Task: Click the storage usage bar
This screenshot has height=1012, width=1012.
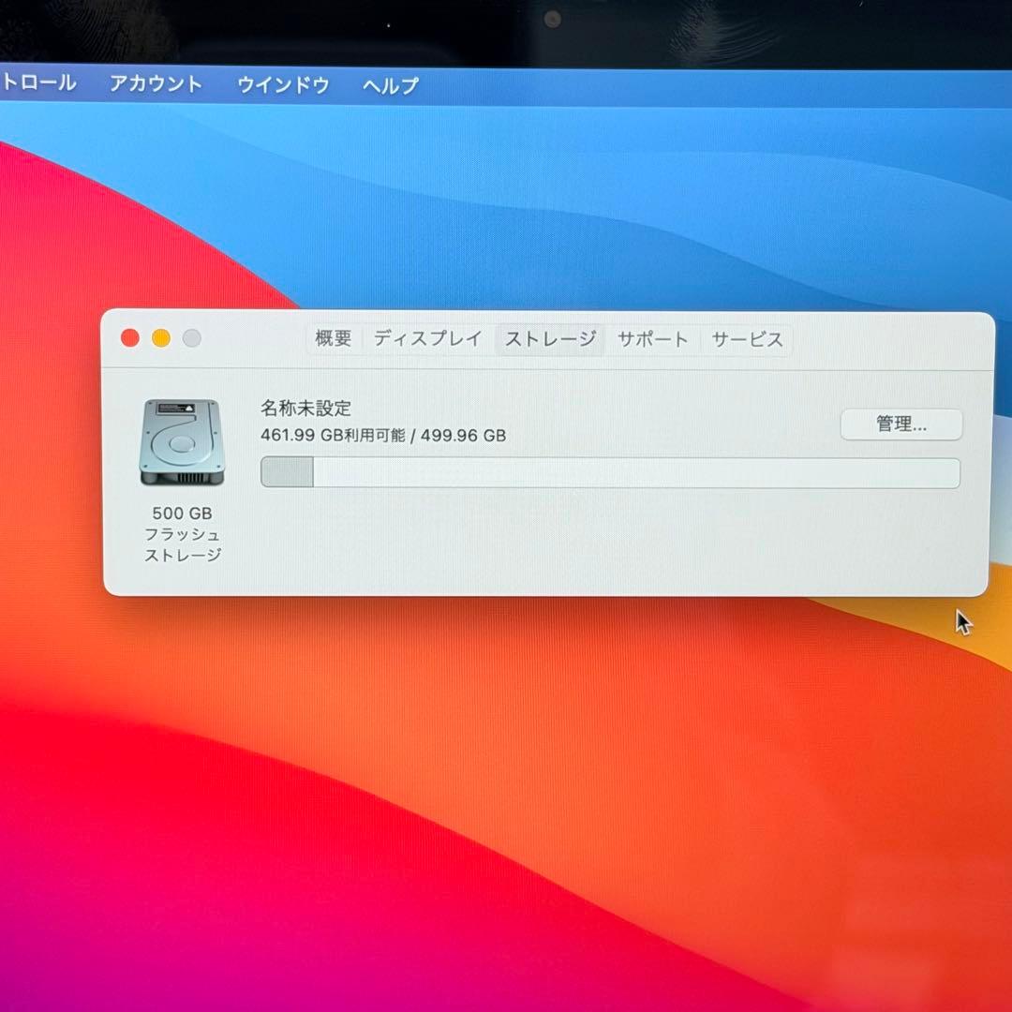Action: click(609, 472)
